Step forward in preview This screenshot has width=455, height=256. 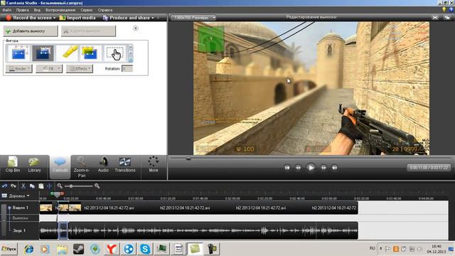(323, 168)
